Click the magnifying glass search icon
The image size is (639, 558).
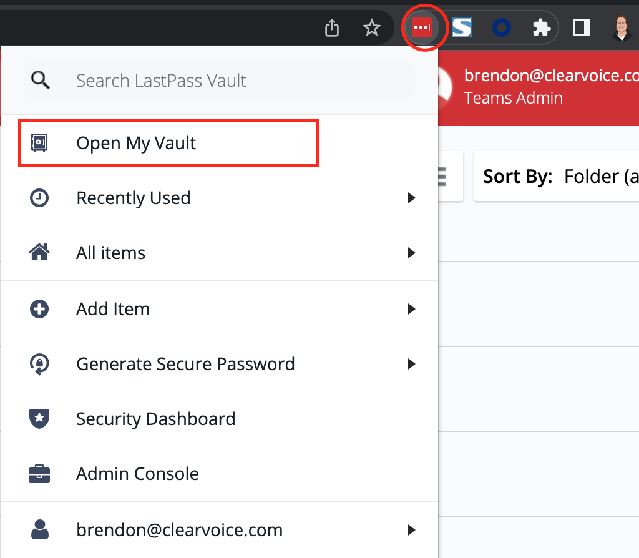(x=41, y=80)
